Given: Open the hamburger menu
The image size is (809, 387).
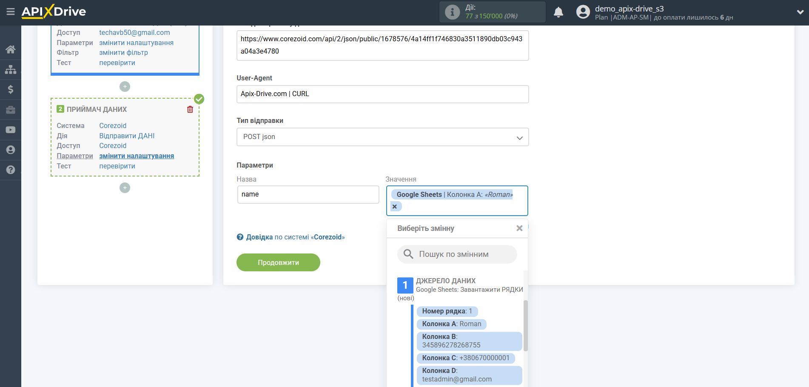Looking at the screenshot, I should point(11,12).
